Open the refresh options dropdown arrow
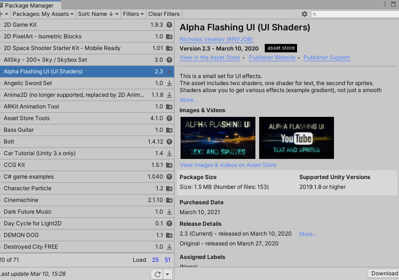399x280 pixels. pos(167,274)
